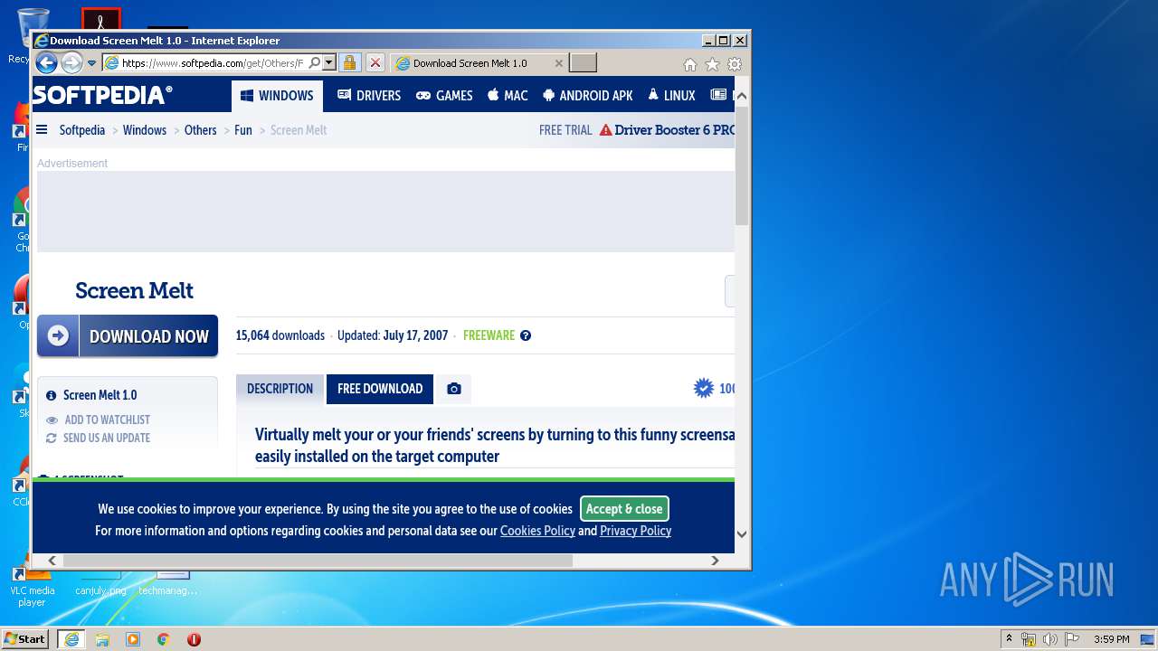Click the network tray icon
This screenshot has width=1158, height=651.
(1029, 639)
